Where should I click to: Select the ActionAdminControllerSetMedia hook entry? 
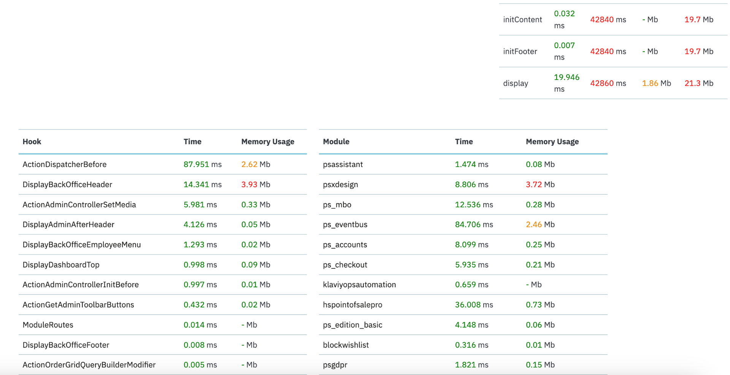(79, 205)
